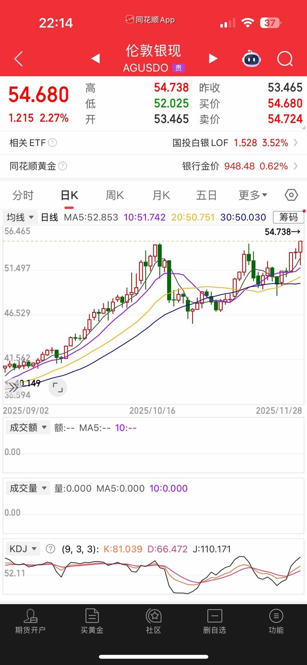
Task: Tap the AI assistant robot icon
Action: 251,59
